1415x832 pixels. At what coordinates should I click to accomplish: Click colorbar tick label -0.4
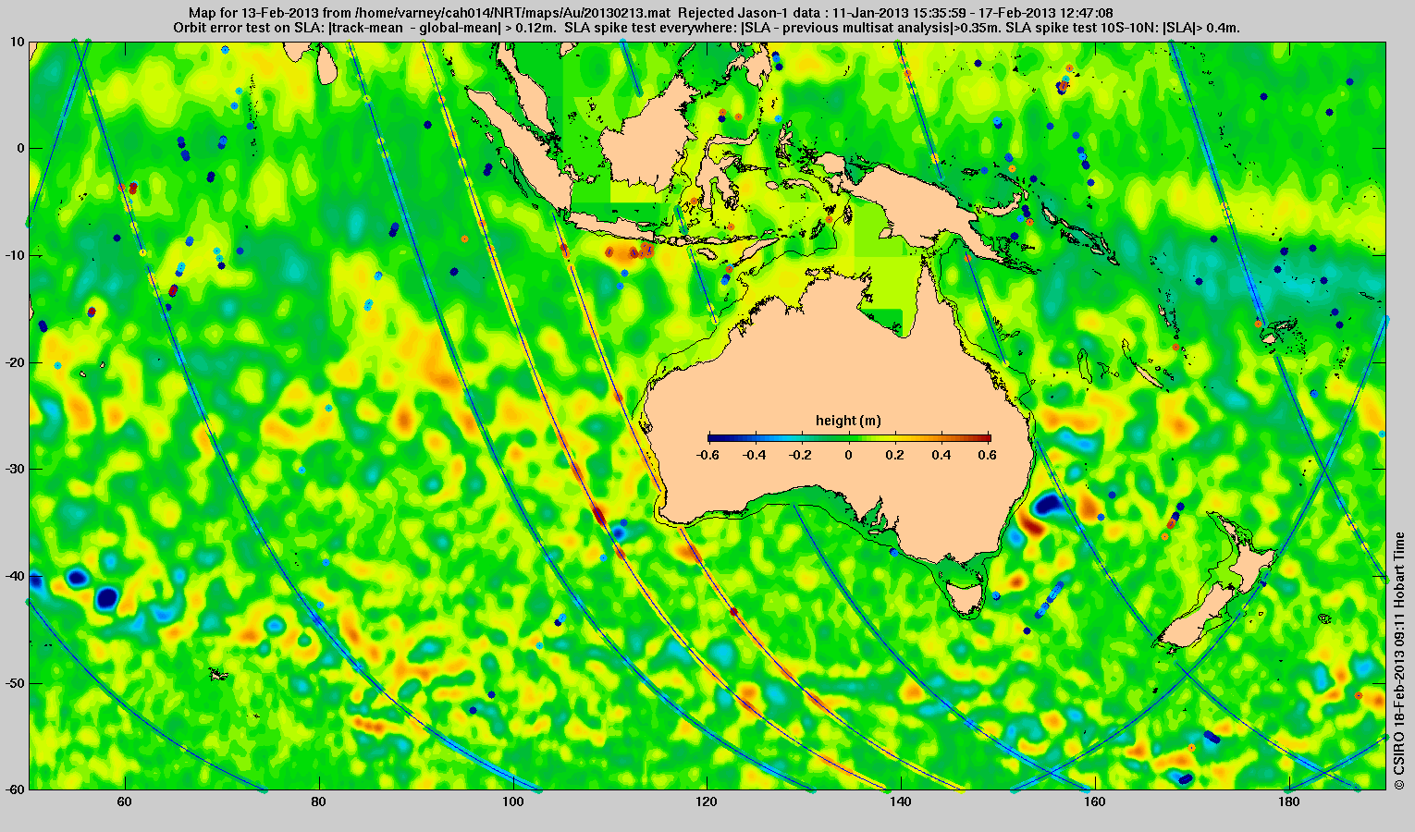point(755,455)
